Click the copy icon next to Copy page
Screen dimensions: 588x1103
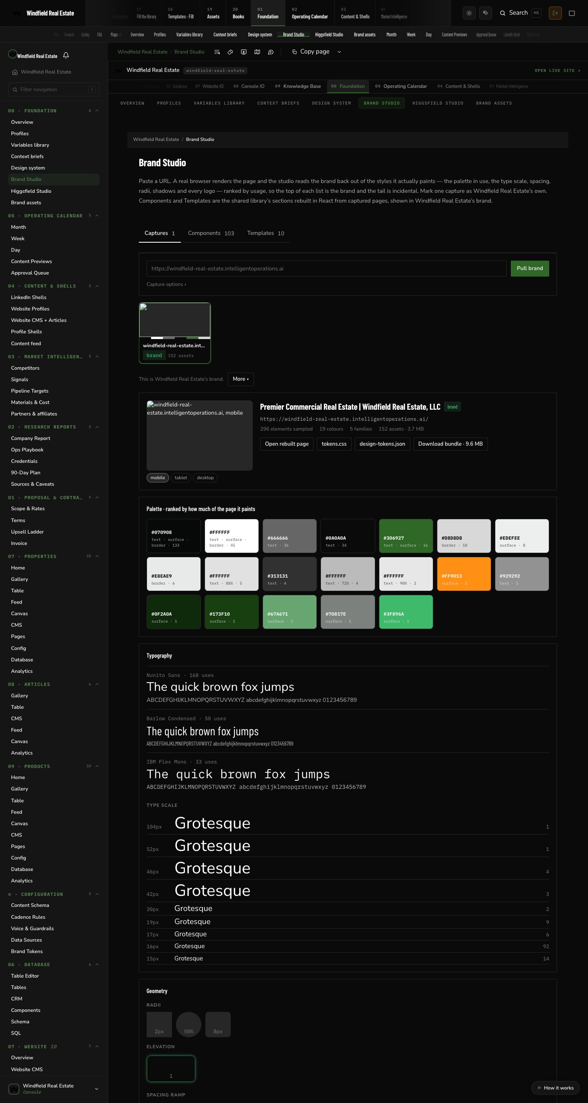tap(294, 52)
